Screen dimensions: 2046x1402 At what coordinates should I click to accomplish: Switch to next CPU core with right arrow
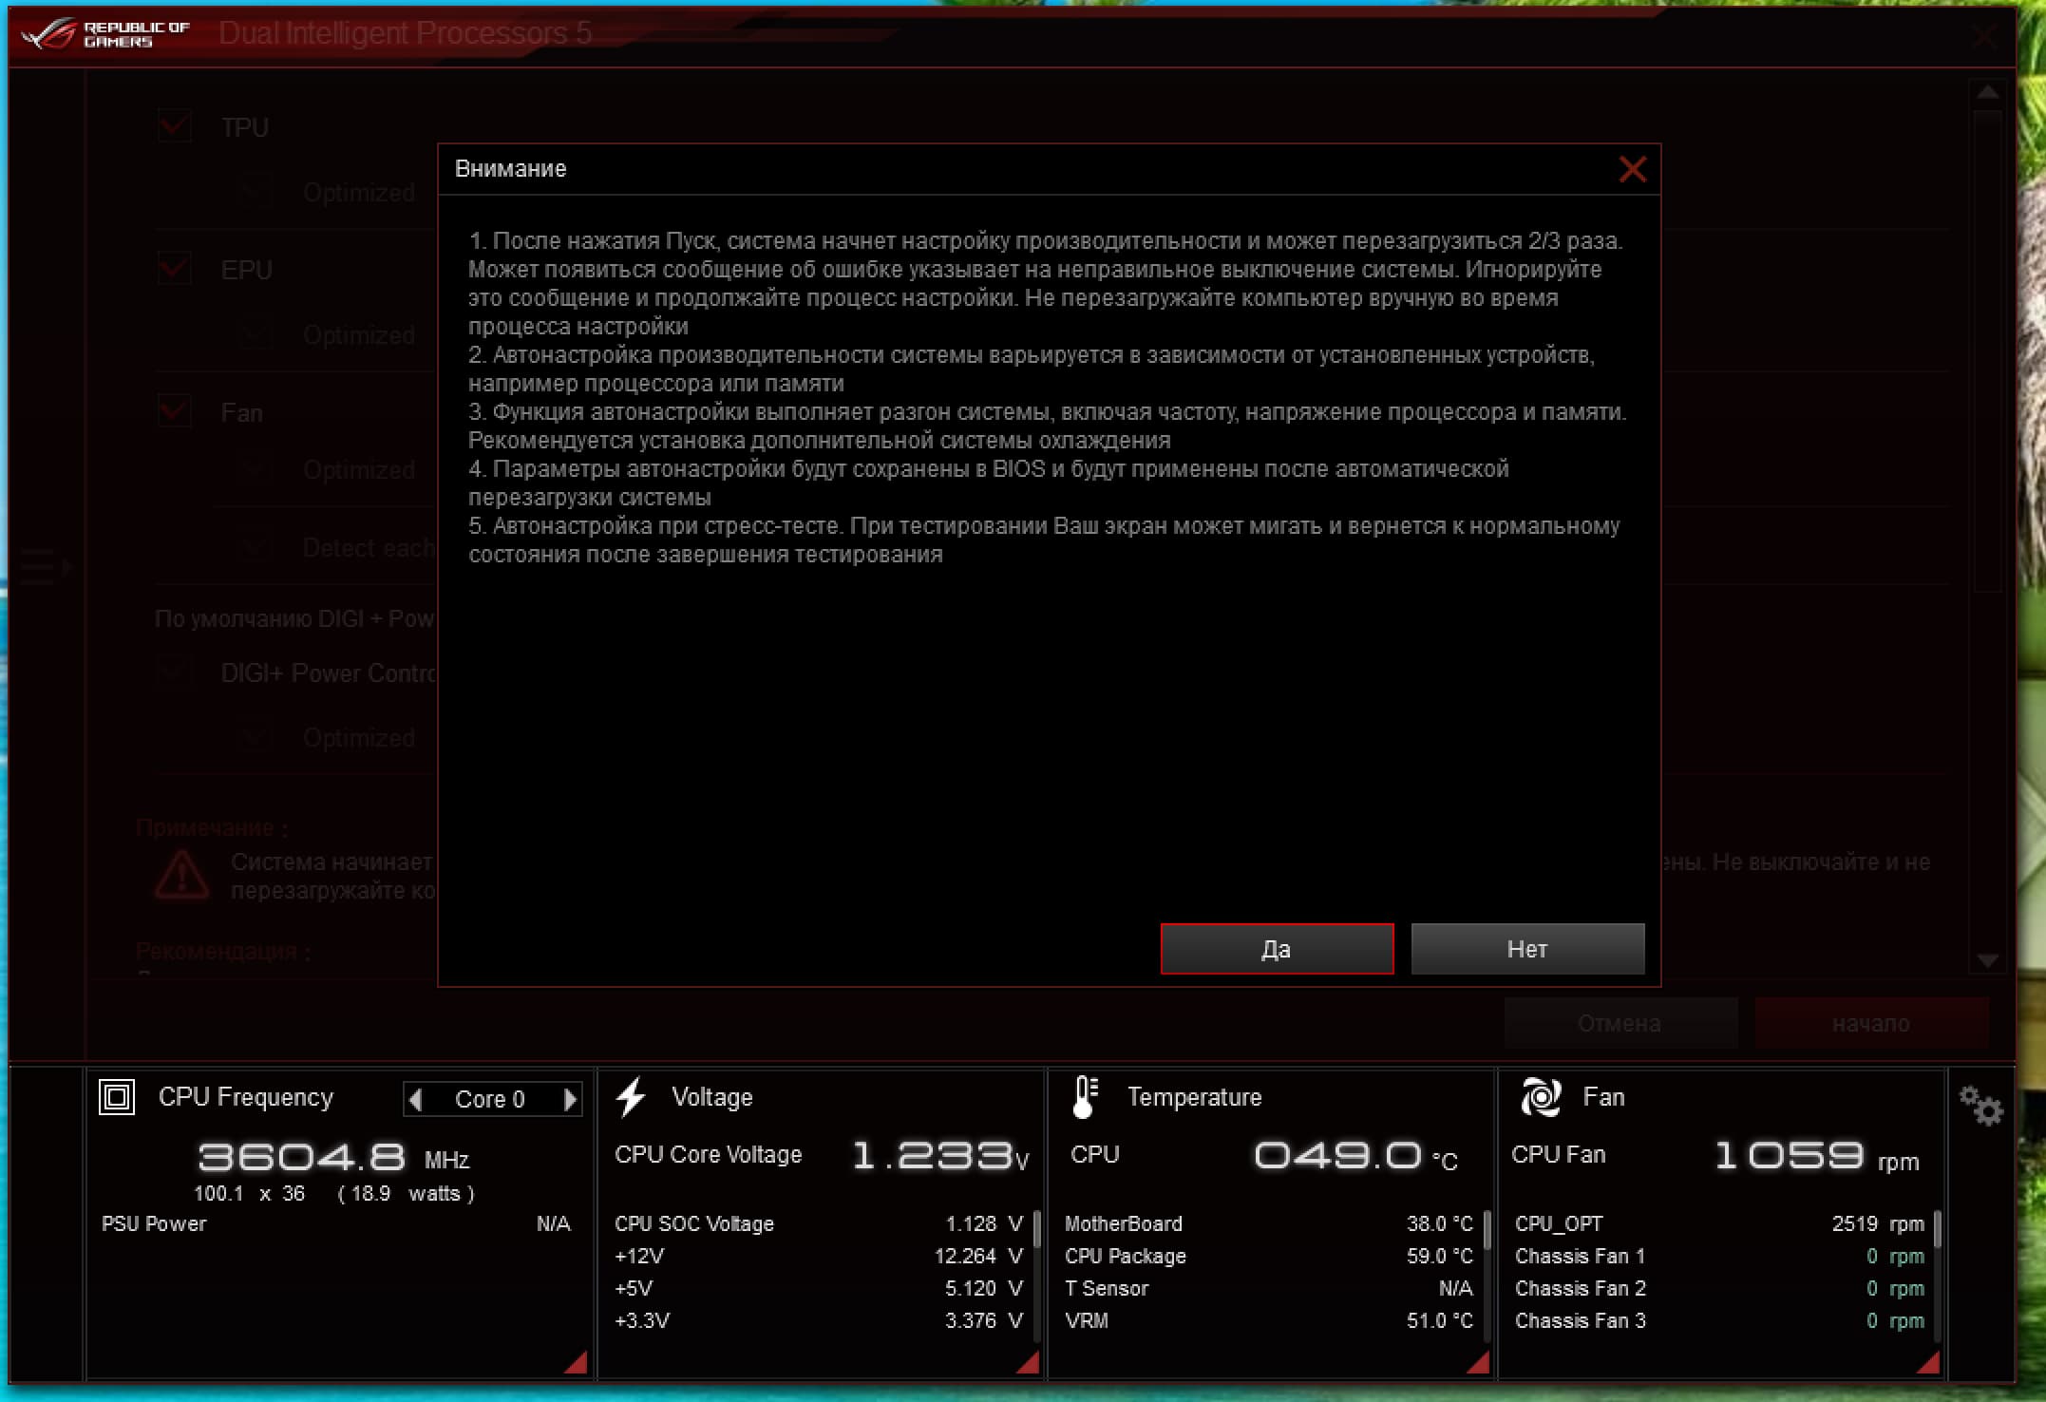[x=570, y=1099]
